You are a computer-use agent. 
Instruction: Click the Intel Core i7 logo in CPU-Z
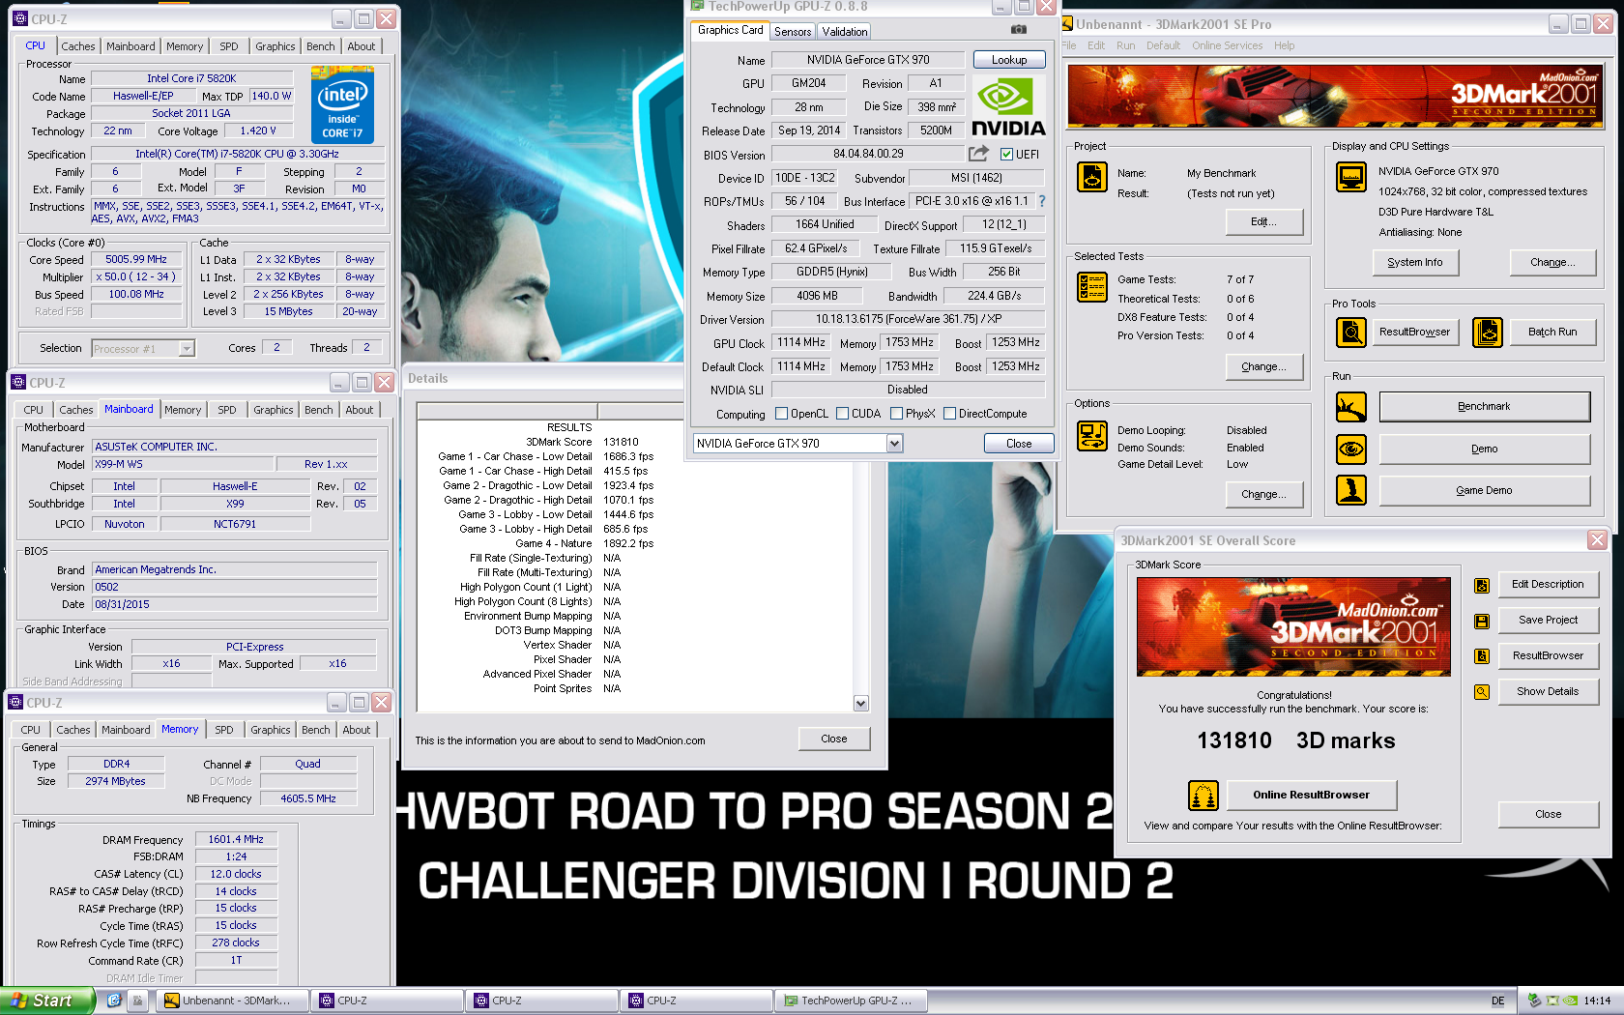342,104
